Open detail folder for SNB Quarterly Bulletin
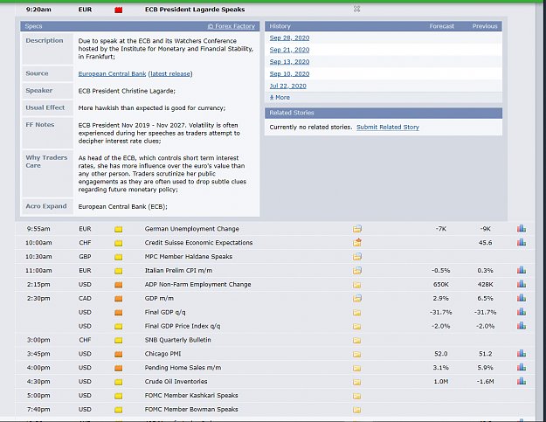 [357, 340]
